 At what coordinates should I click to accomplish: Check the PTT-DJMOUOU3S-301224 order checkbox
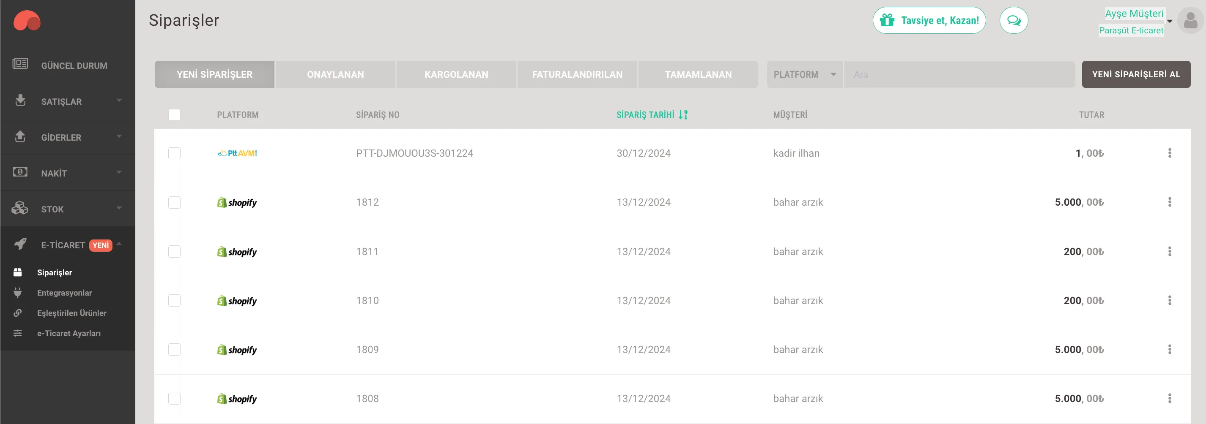174,153
